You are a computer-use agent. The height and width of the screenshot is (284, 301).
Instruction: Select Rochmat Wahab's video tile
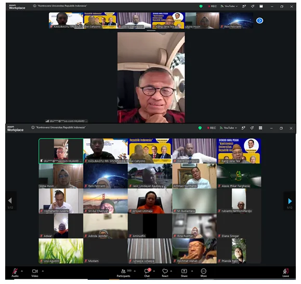(194, 251)
